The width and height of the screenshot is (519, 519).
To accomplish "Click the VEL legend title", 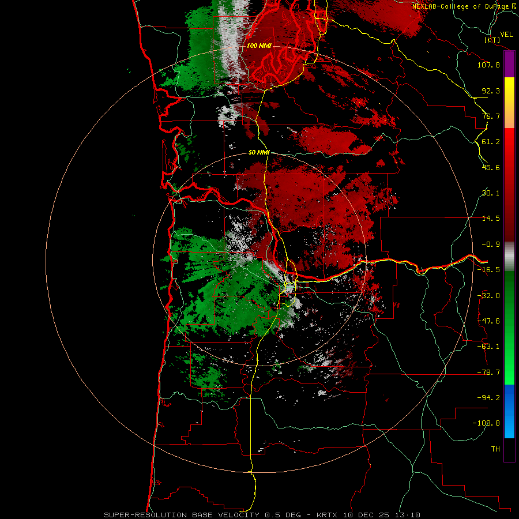I will [506, 35].
